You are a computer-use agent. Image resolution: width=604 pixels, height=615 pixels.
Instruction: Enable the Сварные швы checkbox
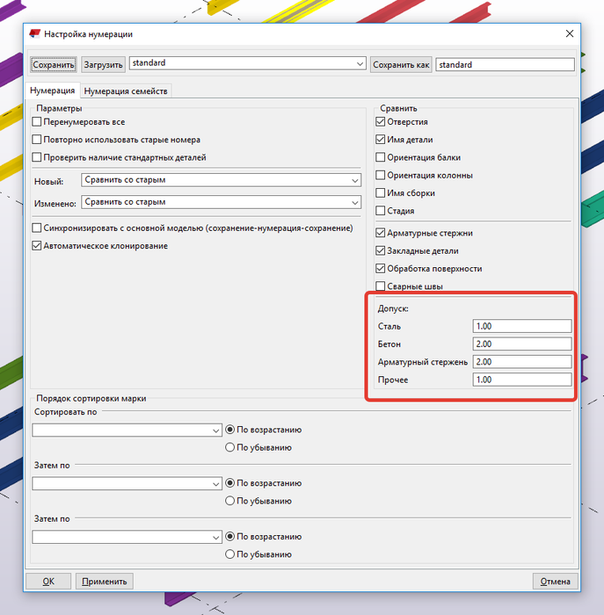click(381, 286)
